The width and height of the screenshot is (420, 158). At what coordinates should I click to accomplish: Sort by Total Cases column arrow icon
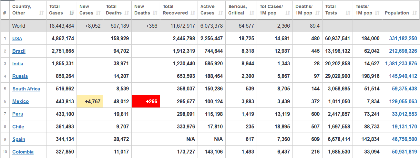point(72,13)
